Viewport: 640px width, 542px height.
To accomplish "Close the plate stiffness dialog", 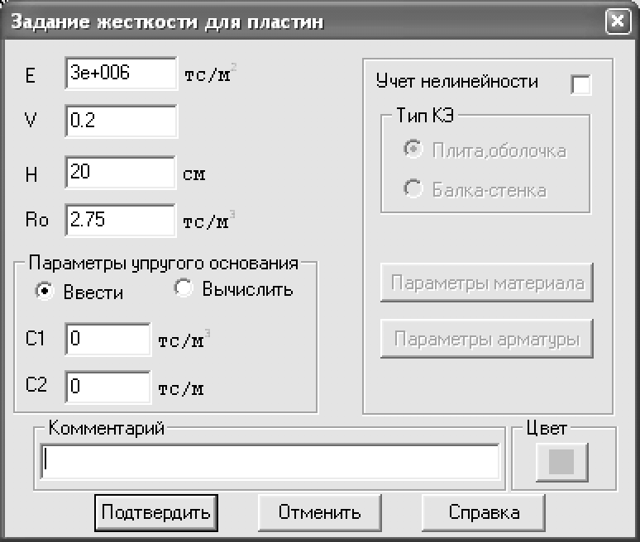I will click(618, 21).
